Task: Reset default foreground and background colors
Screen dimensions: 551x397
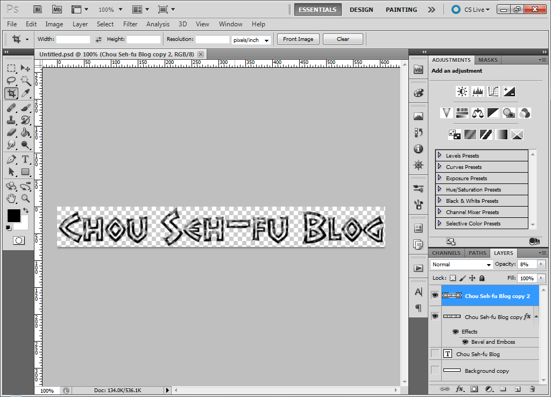Action: [9, 228]
